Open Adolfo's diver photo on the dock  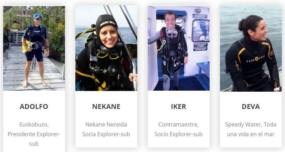tap(34, 48)
